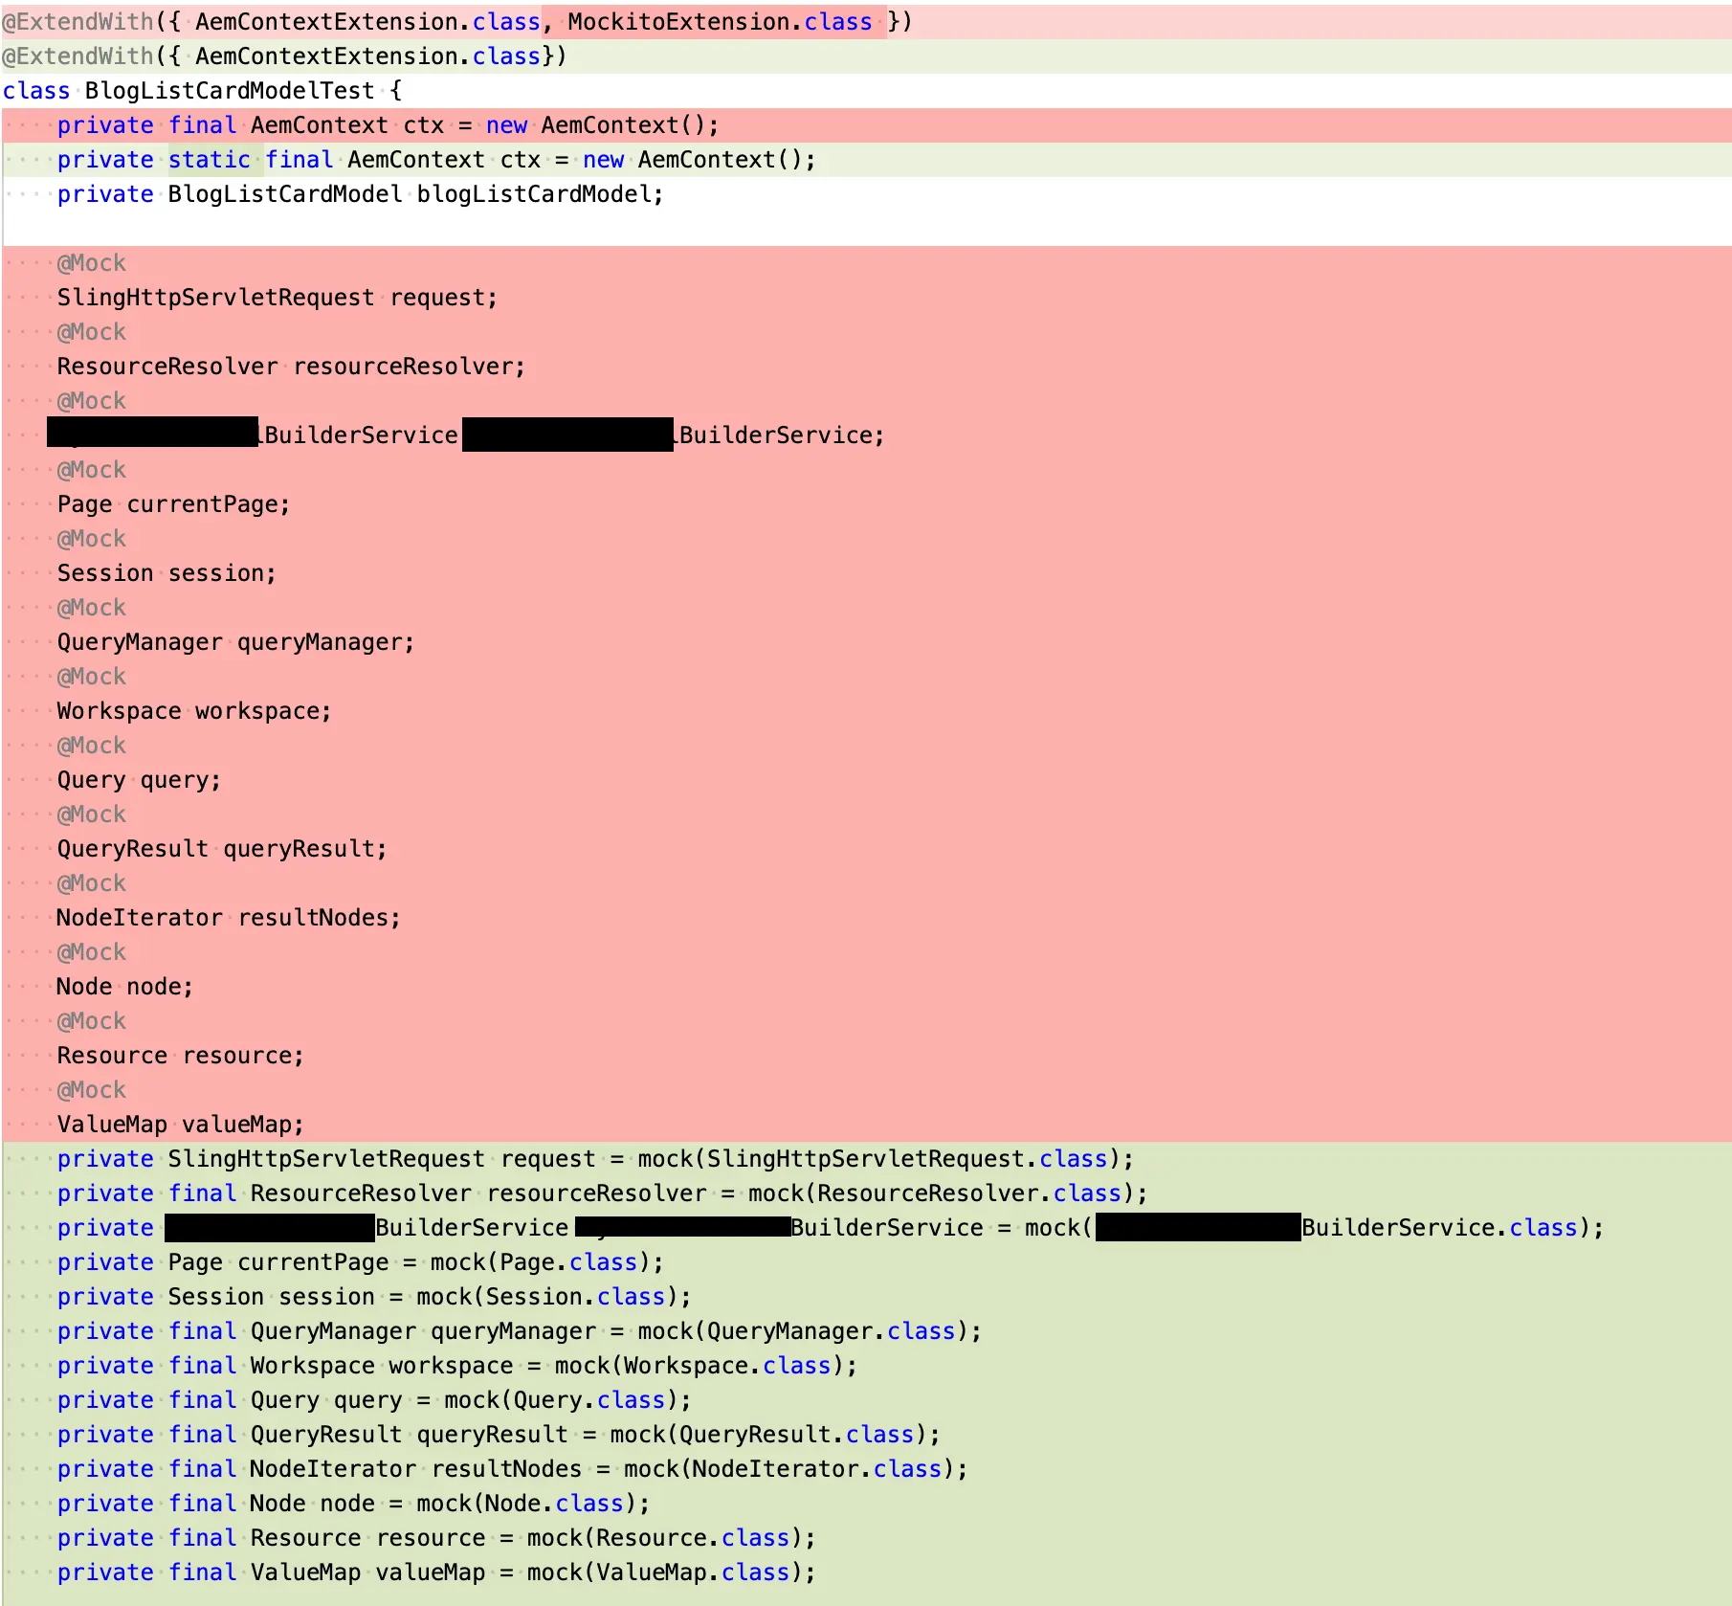
Task: Click removed line 'private final AemContext ctx'
Action: 866,124
